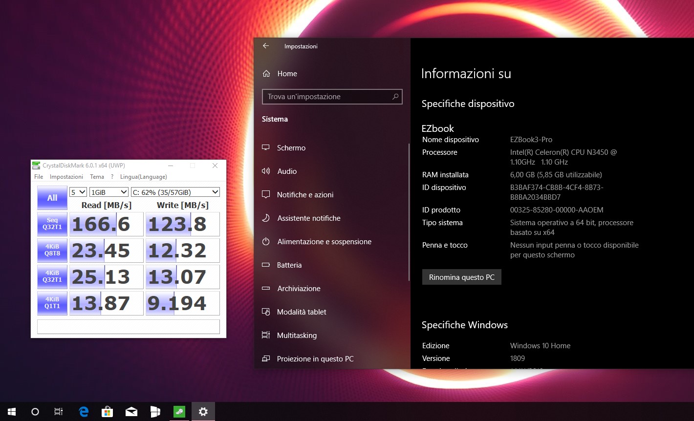Open CrystalDiskMark green taskbar icon
Viewport: 694px width, 421px height.
coord(179,412)
